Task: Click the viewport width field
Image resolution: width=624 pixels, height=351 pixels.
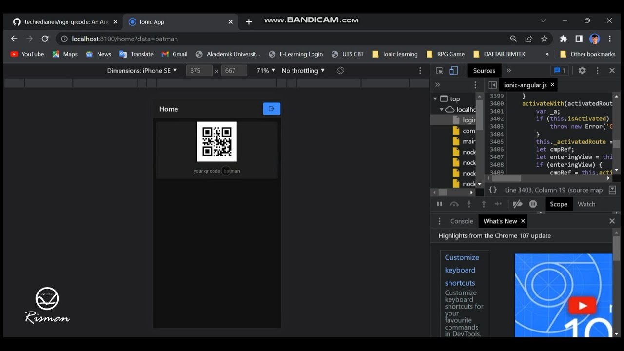Action: [199, 71]
